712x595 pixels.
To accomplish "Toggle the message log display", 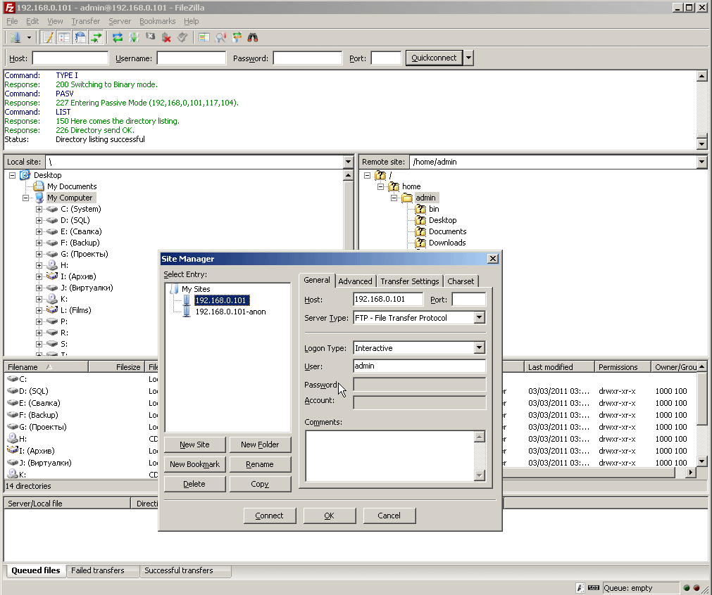I will 48,37.
